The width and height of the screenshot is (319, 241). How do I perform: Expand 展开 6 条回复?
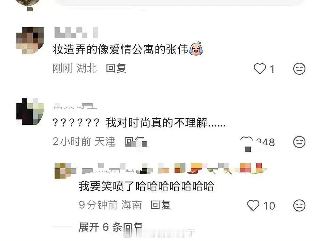click(110, 227)
